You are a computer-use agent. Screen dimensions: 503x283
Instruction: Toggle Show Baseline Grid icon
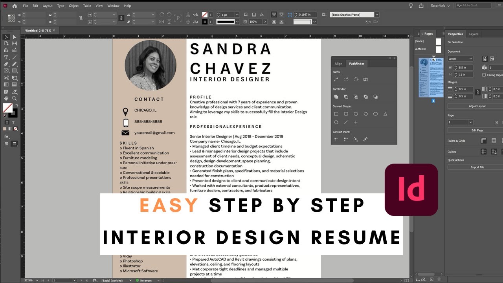tap(494, 141)
